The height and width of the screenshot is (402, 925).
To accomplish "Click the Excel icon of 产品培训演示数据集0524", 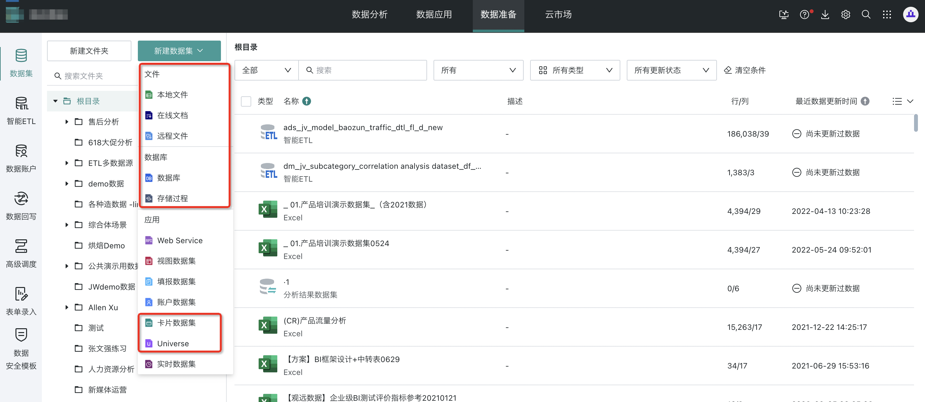I will pyautogui.click(x=268, y=249).
